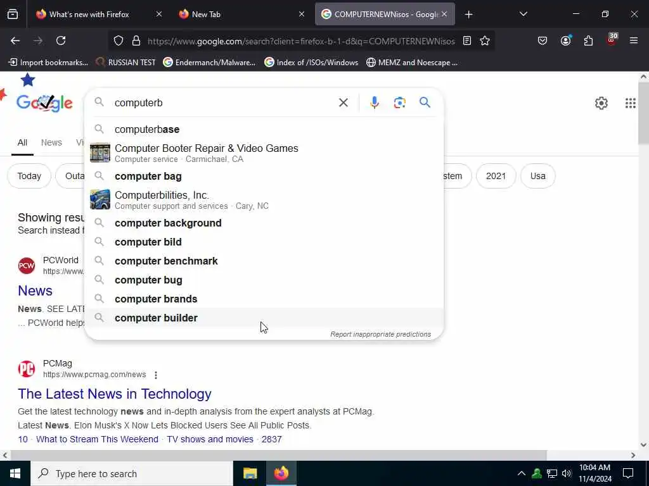Select the computer bug suggestion

pos(264,280)
